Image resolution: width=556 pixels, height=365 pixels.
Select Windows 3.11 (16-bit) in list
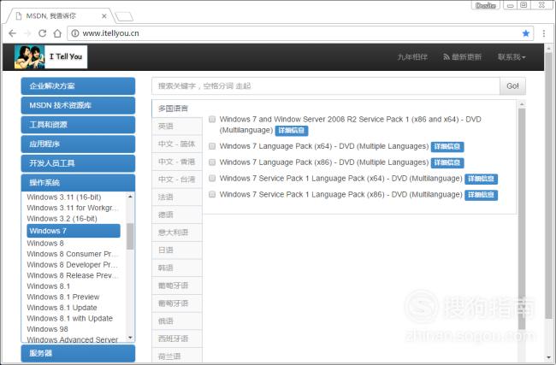[64, 197]
